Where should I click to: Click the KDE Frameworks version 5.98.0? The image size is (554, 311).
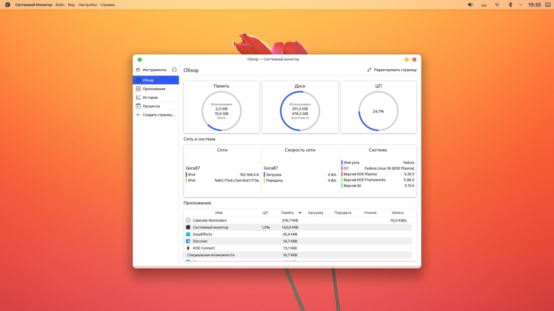click(x=409, y=180)
